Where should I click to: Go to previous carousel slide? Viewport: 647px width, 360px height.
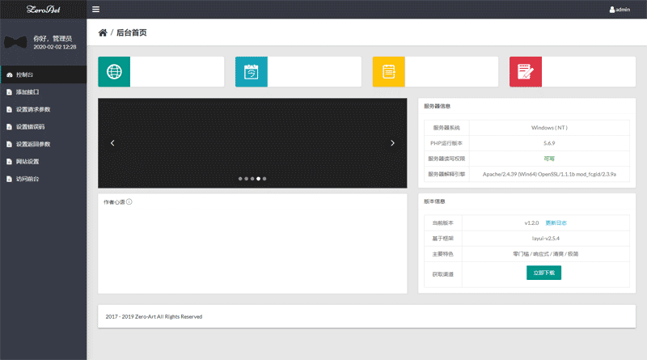[x=112, y=143]
